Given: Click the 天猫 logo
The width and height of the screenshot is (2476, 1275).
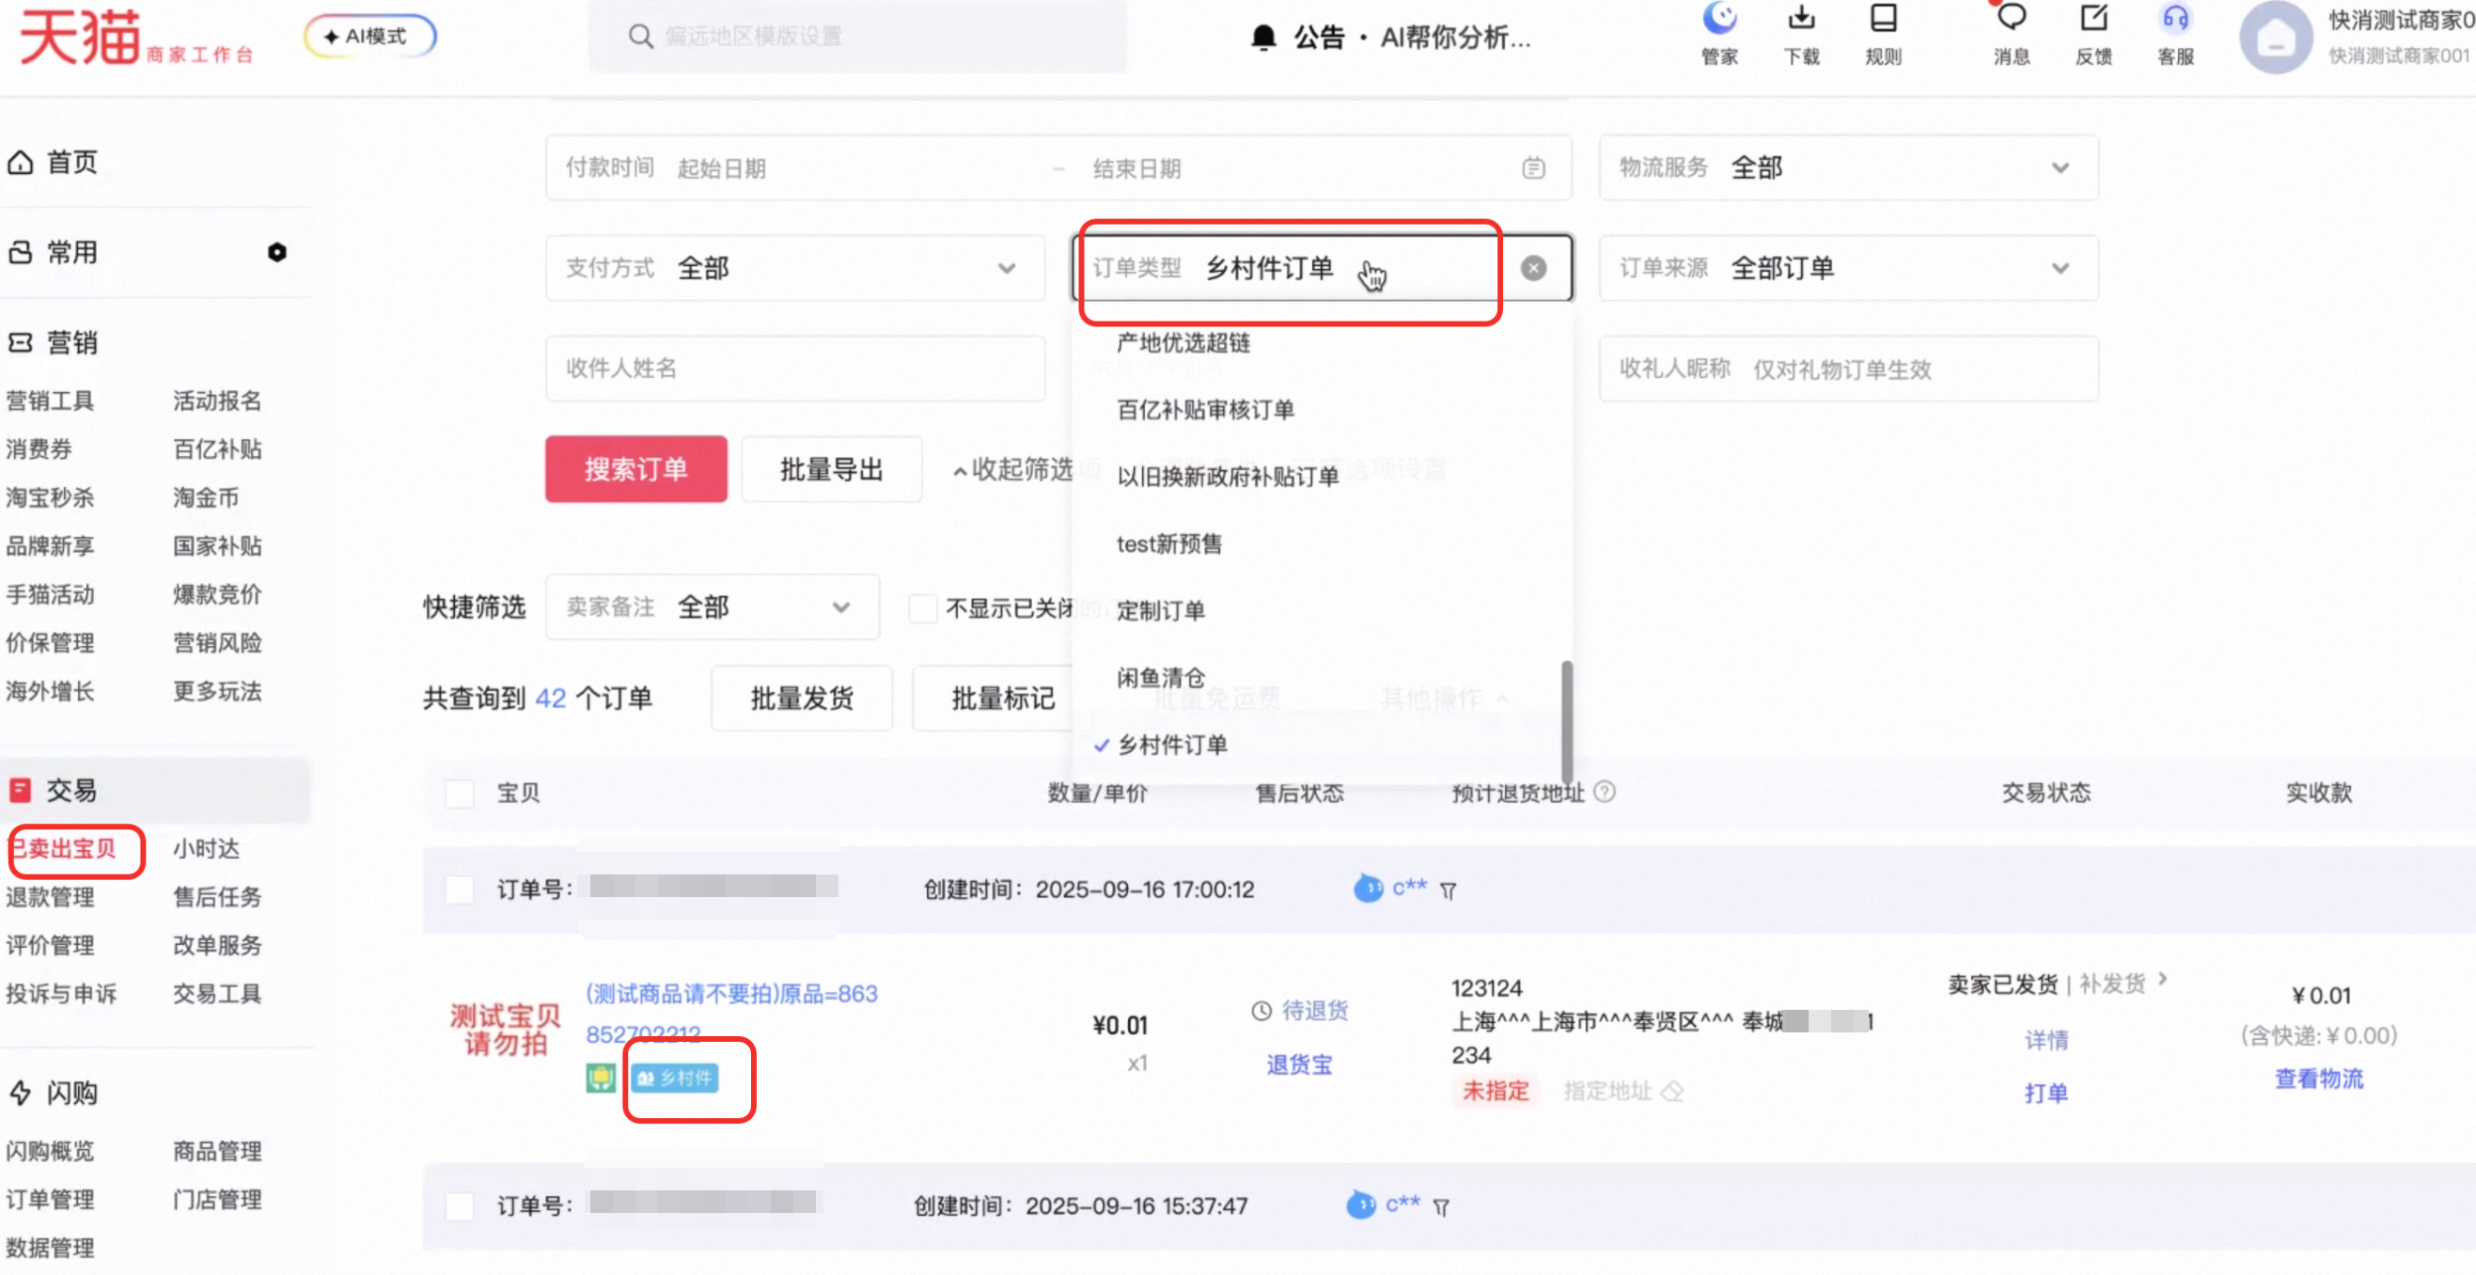Looking at the screenshot, I should coord(80,38).
